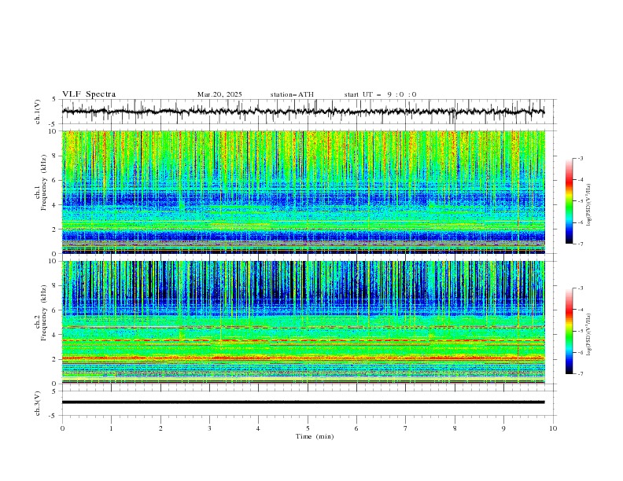Screen dimensions: 623x481
Task: Click the time axis tick label '8'
Action: pos(455,428)
